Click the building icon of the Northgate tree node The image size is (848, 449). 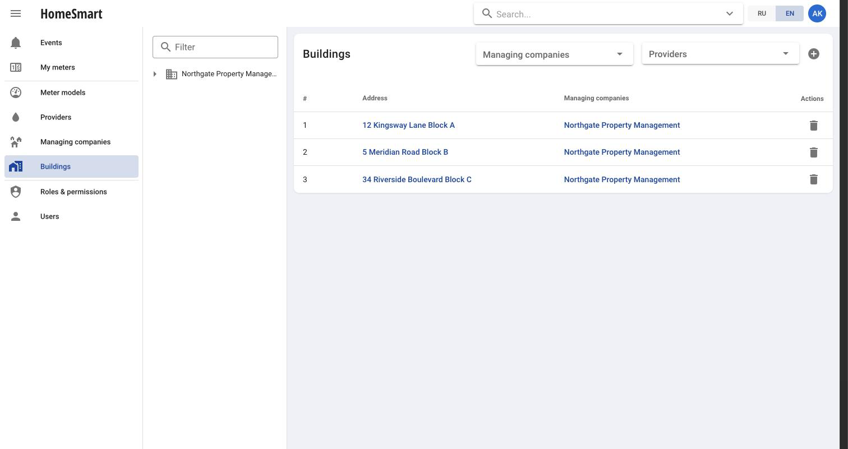pos(172,74)
